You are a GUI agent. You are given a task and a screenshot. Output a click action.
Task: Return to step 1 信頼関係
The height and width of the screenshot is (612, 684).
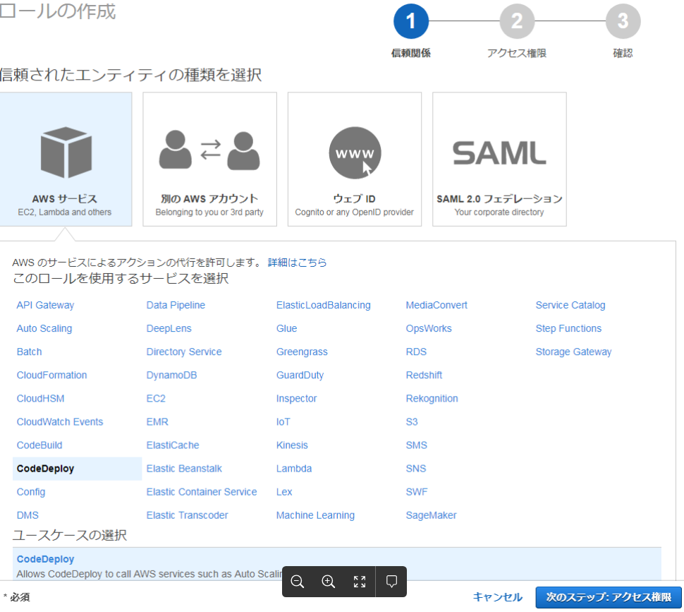(x=411, y=22)
